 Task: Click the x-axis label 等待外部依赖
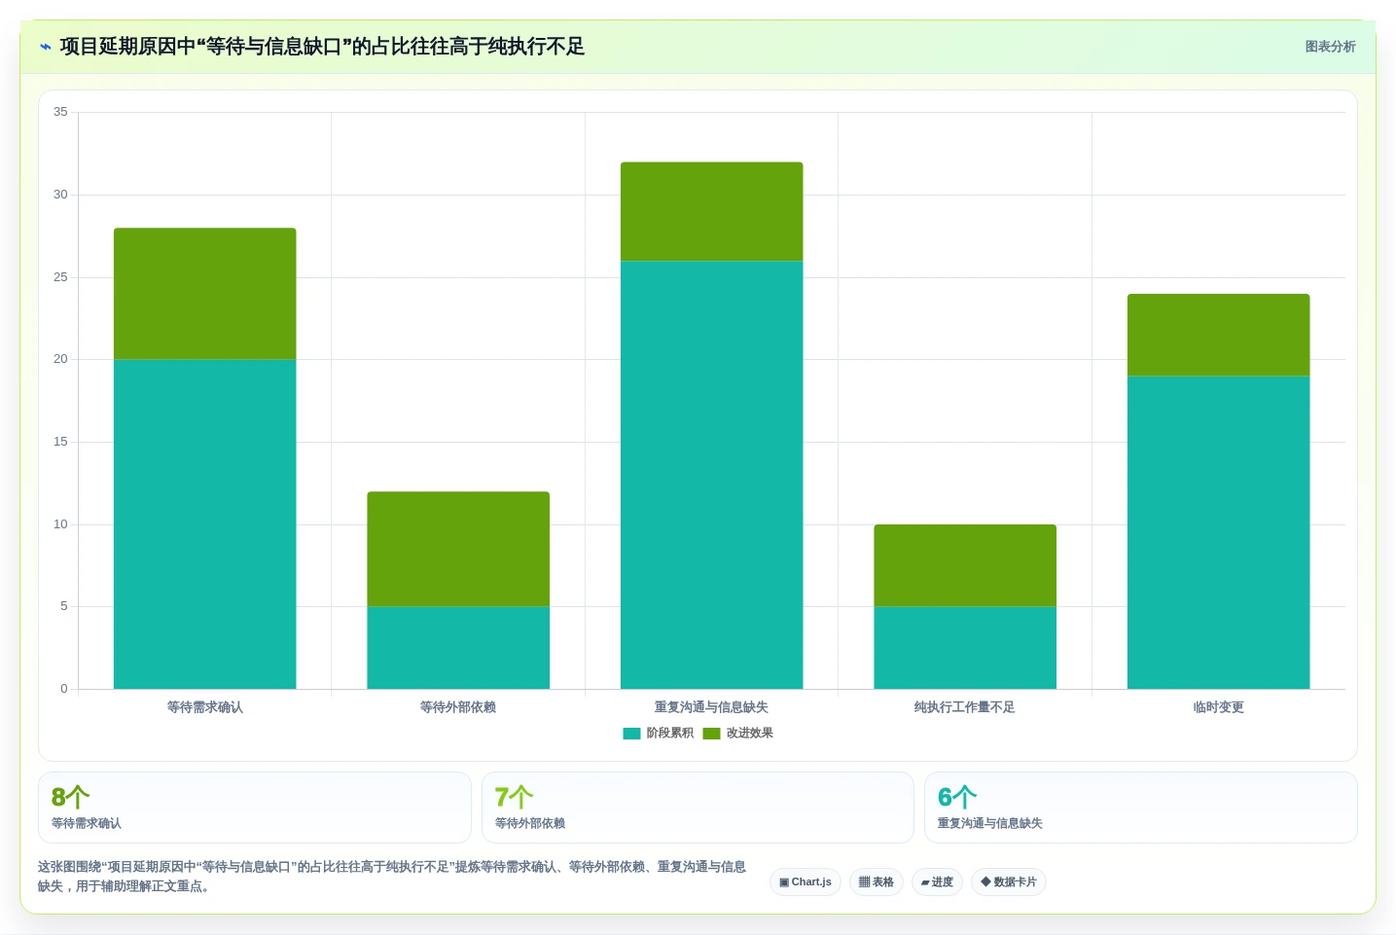[x=458, y=707]
